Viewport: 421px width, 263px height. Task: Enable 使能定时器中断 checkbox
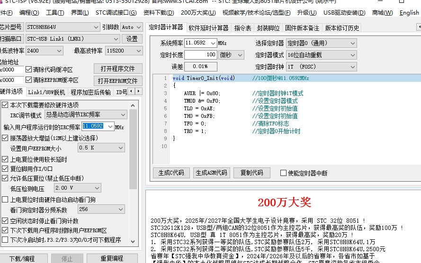click(283, 173)
